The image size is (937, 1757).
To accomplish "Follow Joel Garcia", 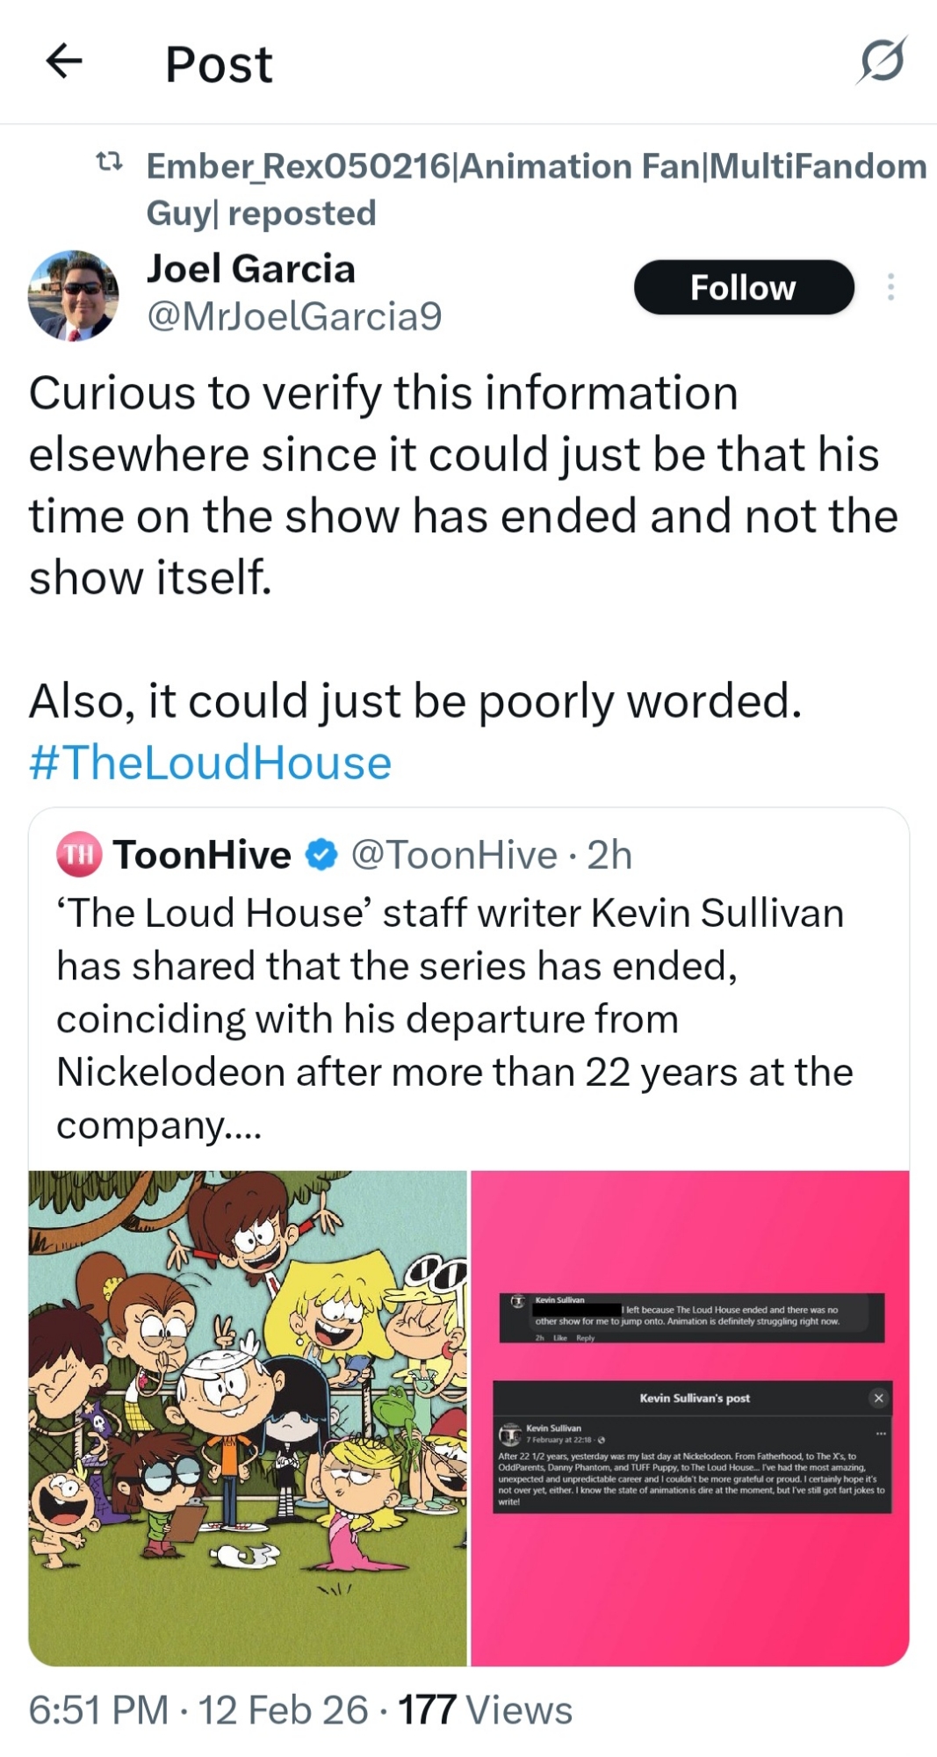I will click(743, 287).
